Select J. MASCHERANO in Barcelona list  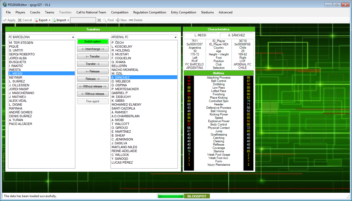point(41,93)
